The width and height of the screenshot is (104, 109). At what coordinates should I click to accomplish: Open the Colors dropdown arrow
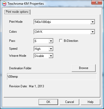(x=93, y=32)
